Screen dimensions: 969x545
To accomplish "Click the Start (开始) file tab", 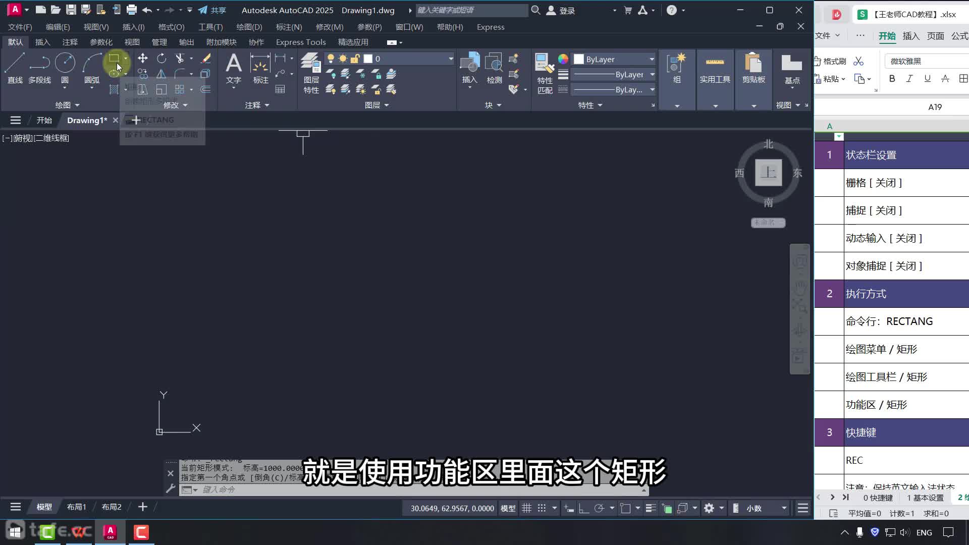I will pyautogui.click(x=44, y=120).
